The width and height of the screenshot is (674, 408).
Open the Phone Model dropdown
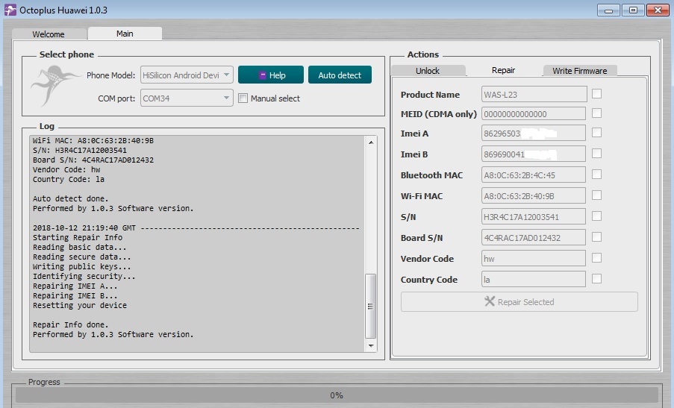(187, 75)
